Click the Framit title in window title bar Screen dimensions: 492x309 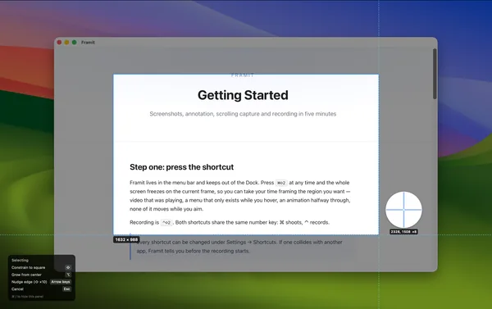[88, 43]
